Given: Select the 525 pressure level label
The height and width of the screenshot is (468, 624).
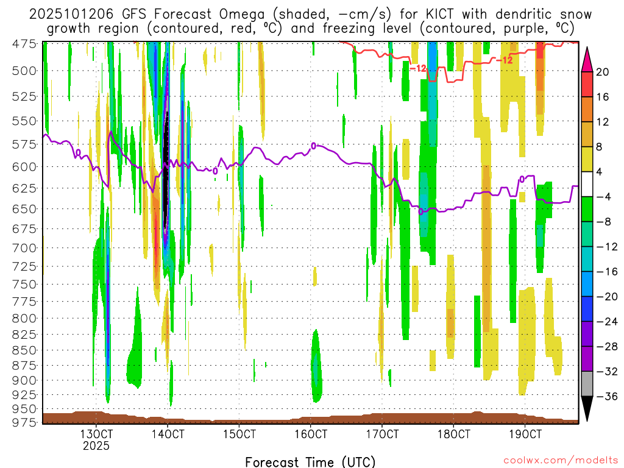Looking at the screenshot, I should [x=24, y=96].
